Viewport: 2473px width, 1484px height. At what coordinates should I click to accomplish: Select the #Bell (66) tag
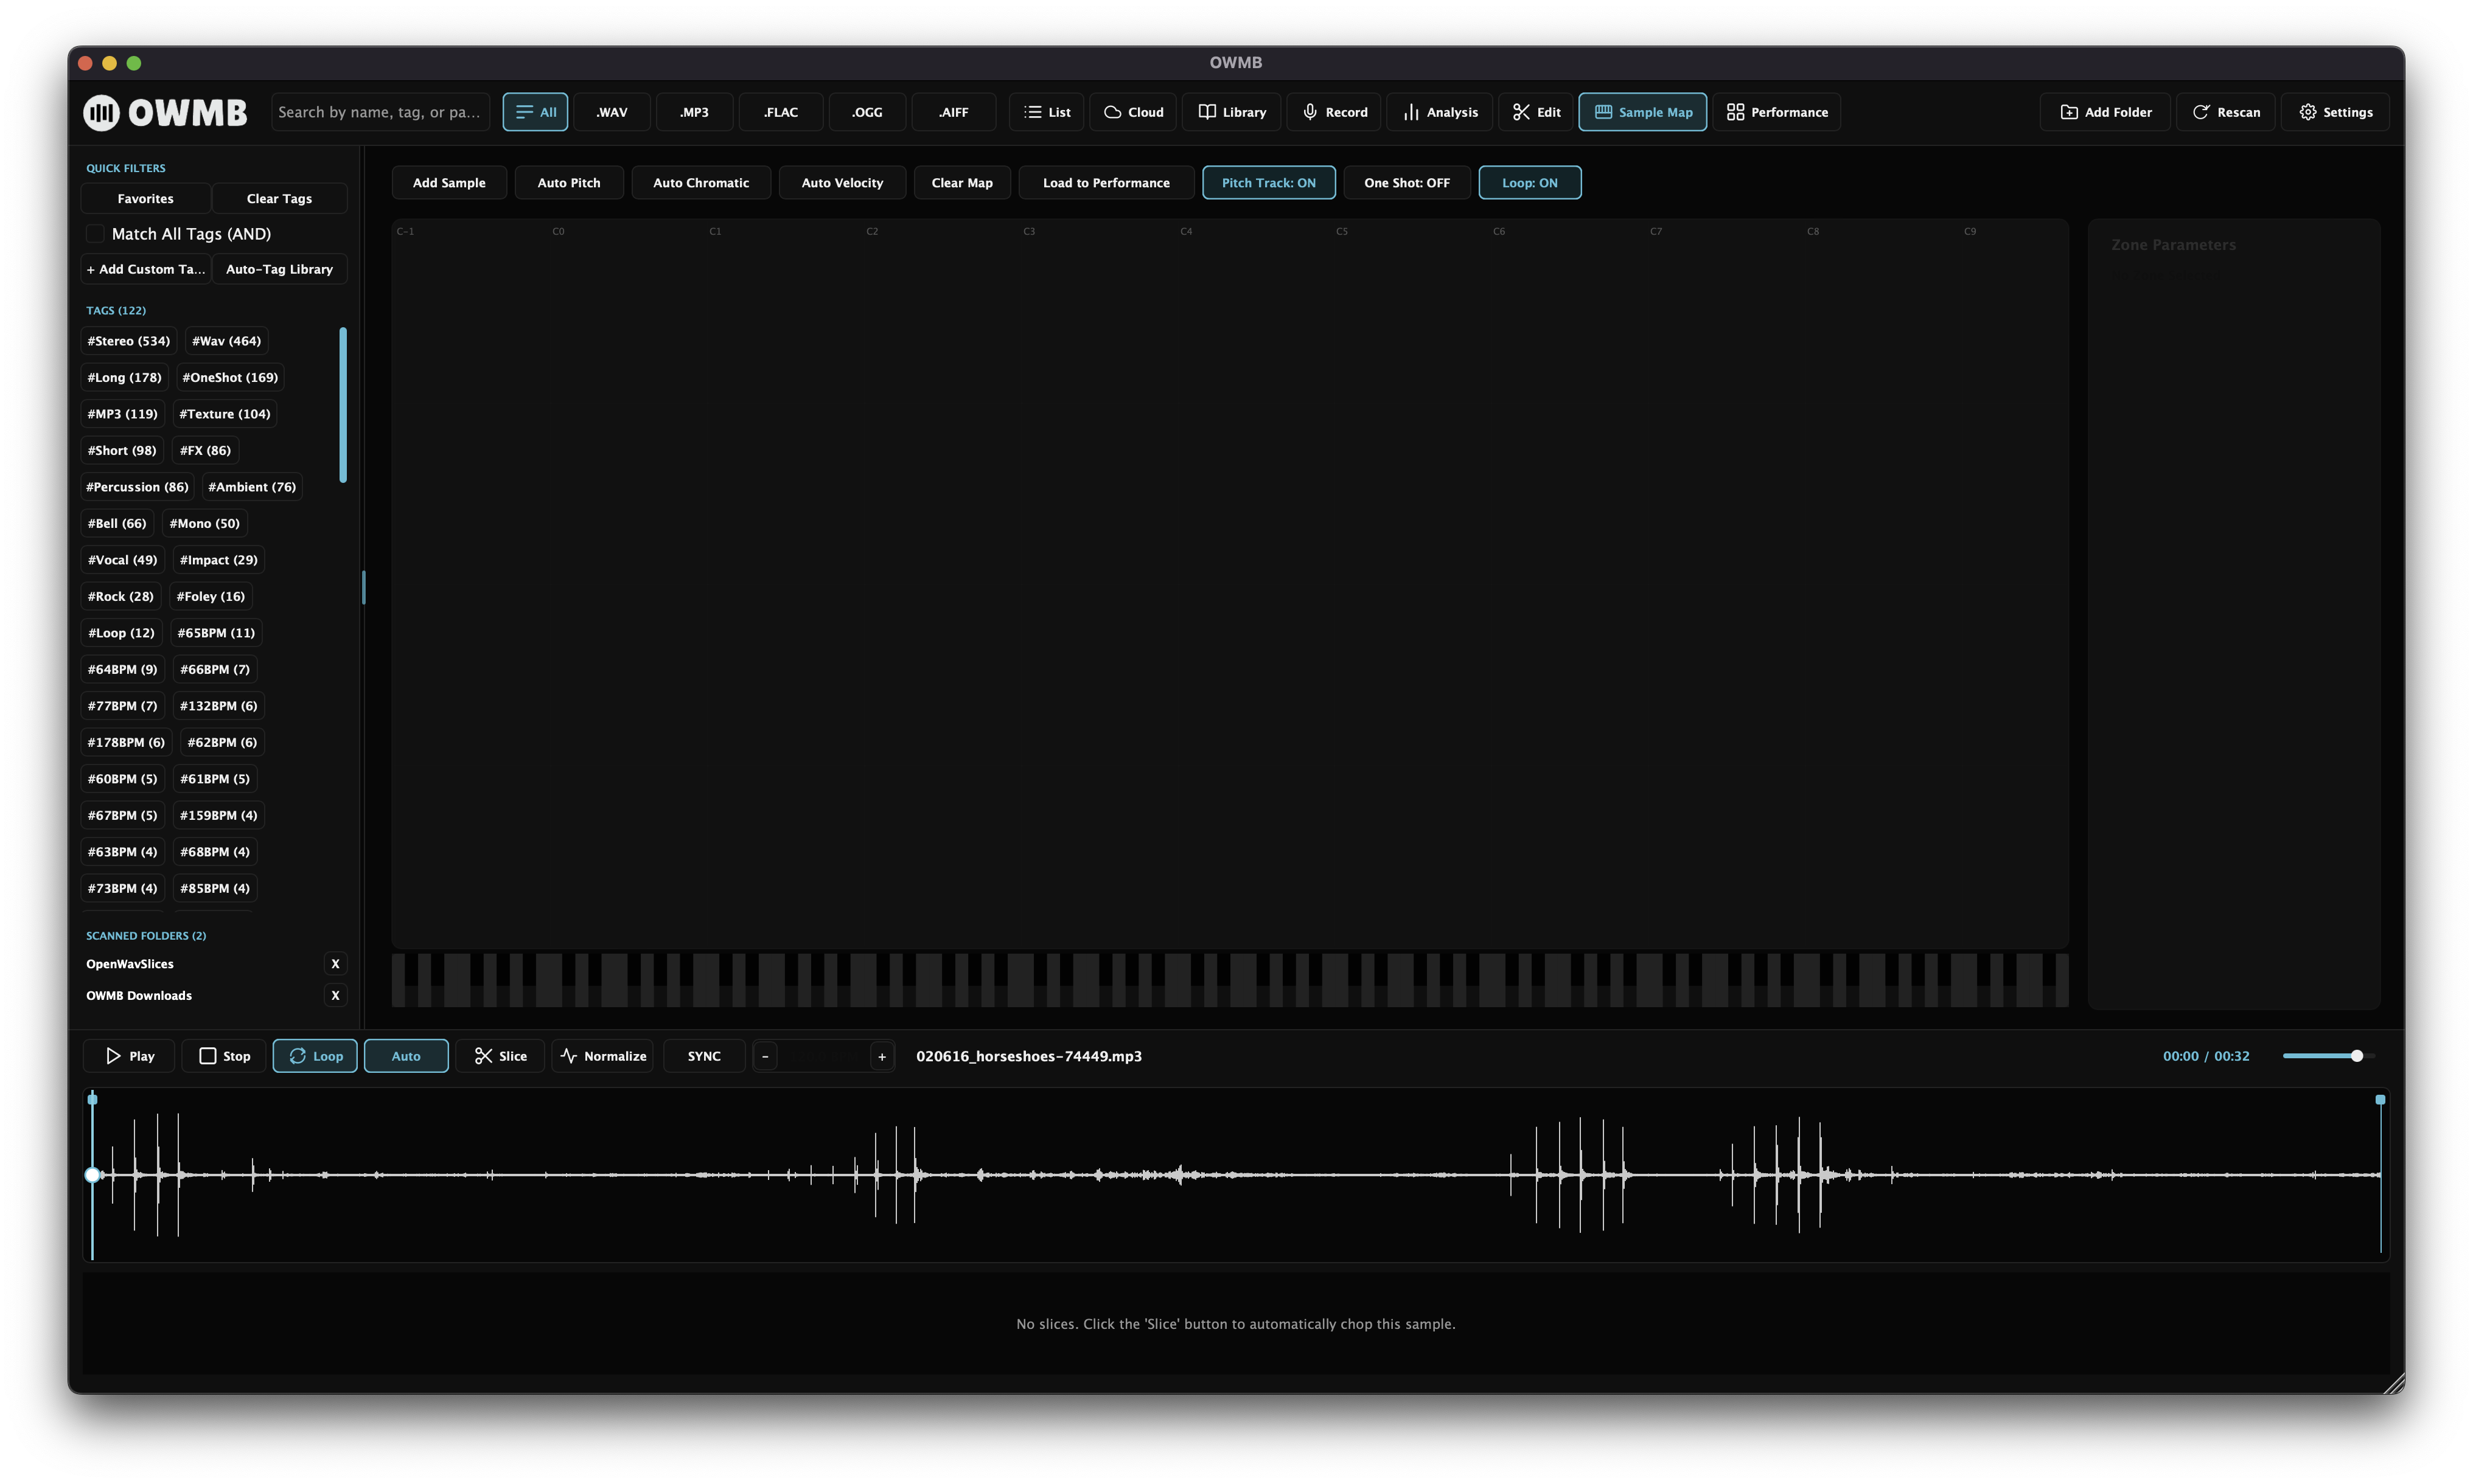tap(117, 523)
